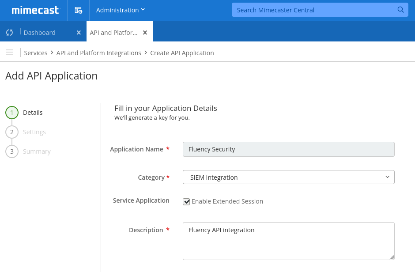Click Create API Application breadcrumb
This screenshot has width=415, height=272.
(182, 53)
